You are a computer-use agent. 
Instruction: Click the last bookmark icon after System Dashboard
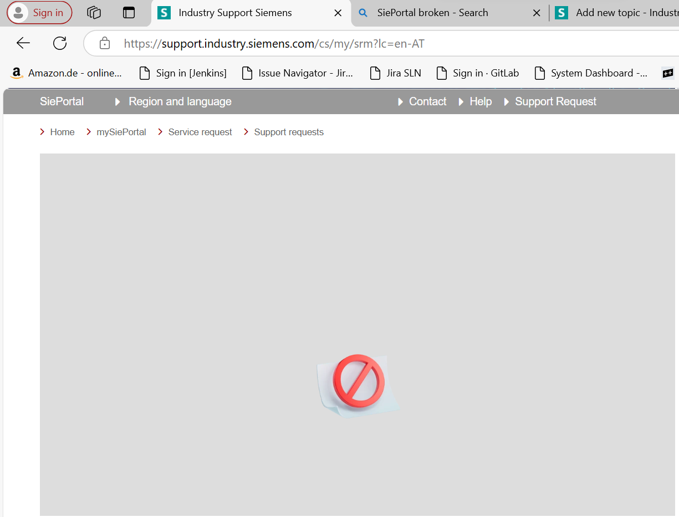tap(668, 73)
